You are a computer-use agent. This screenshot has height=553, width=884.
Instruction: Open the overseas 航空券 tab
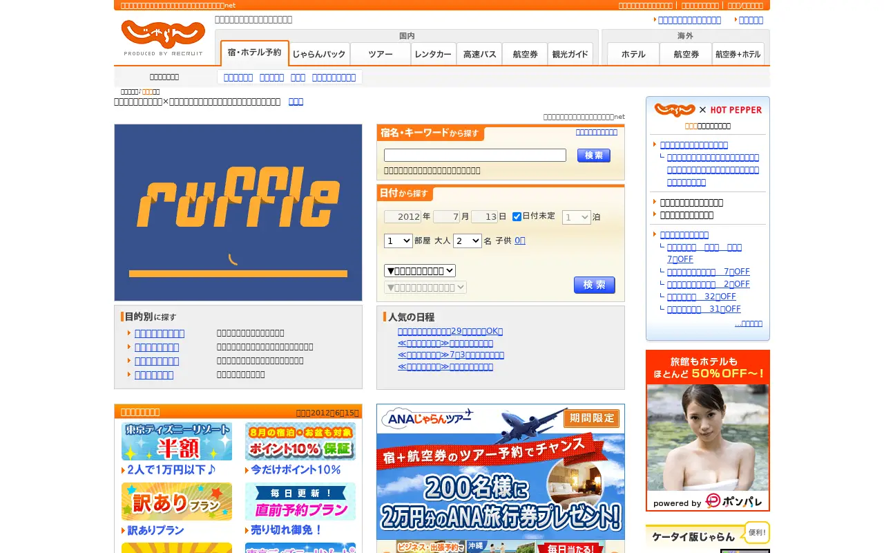686,54
